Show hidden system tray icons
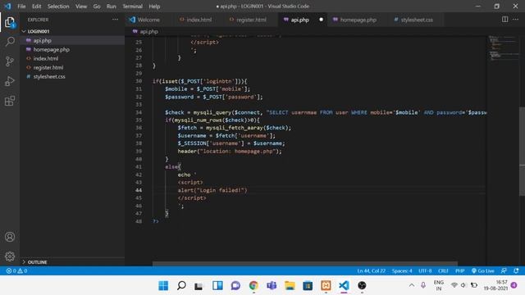The height and width of the screenshot is (295, 525). pyautogui.click(x=412, y=285)
